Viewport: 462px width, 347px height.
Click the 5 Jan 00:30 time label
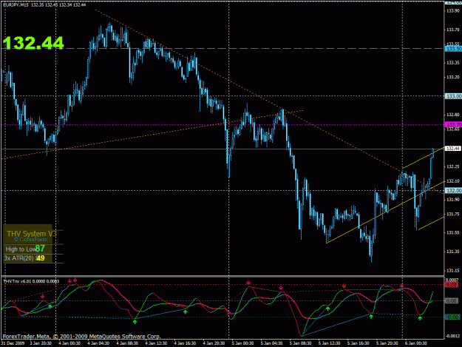pyautogui.click(x=242, y=343)
